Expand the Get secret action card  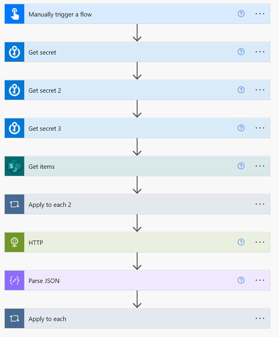132,52
